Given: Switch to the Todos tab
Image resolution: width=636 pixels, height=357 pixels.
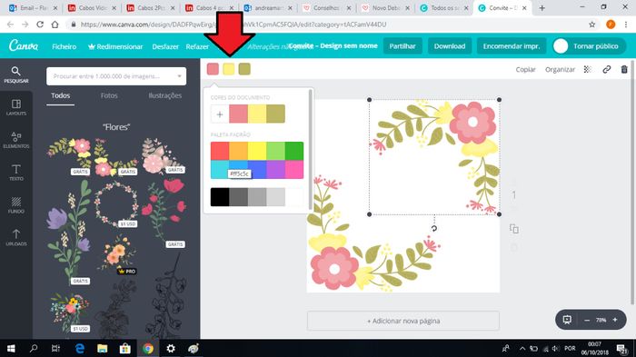Looking at the screenshot, I should (61, 95).
